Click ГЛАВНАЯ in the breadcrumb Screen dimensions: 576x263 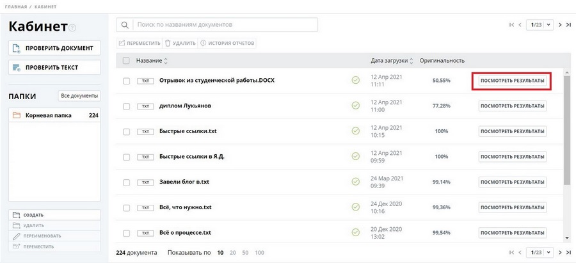16,7
